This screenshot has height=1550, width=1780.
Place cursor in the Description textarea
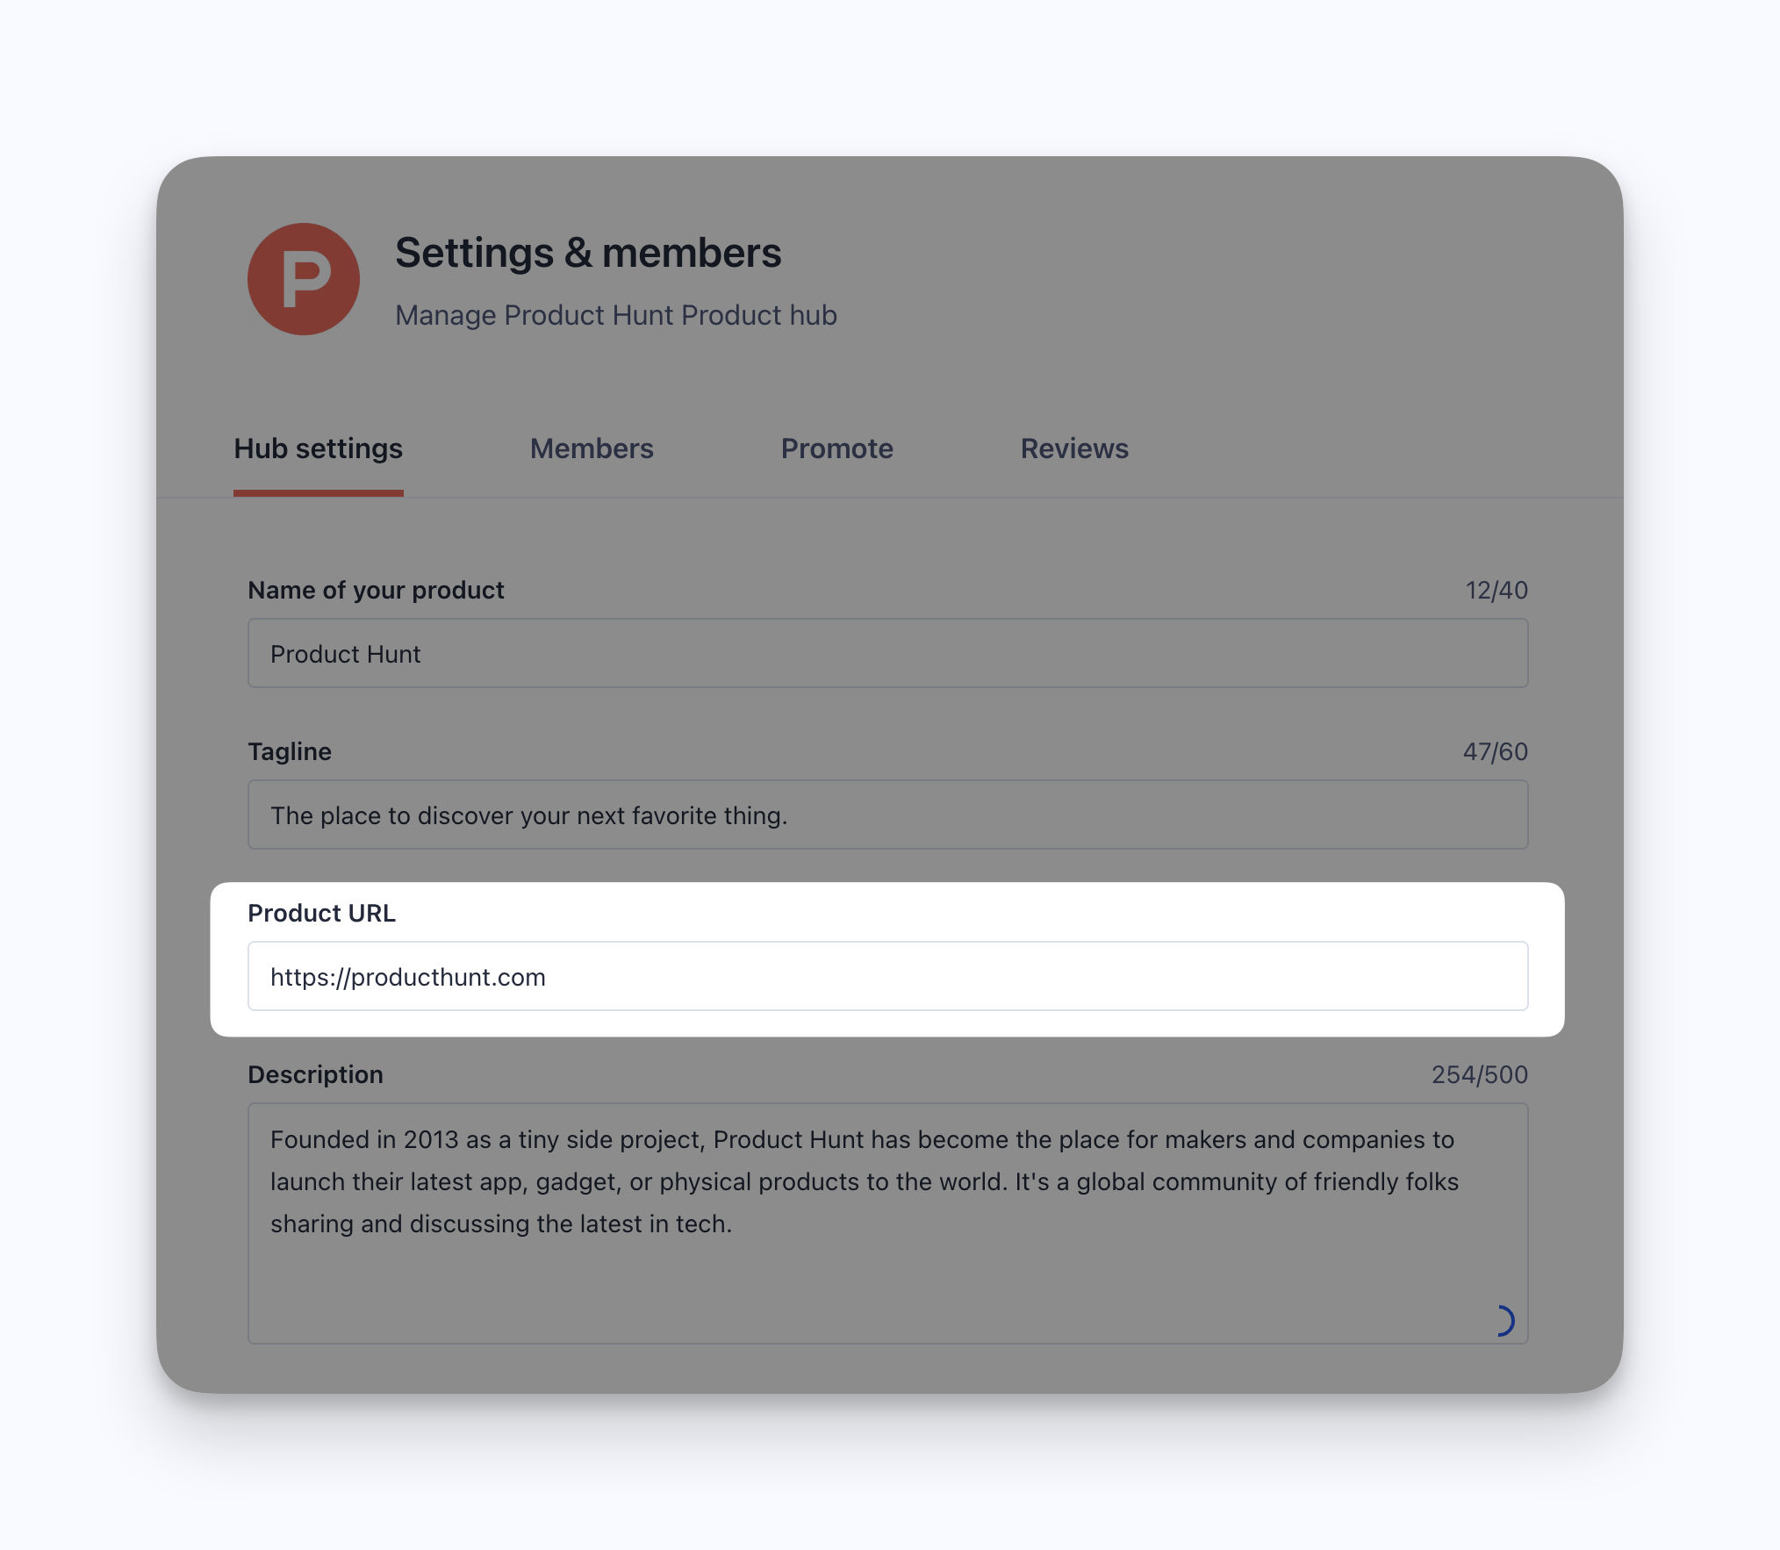coord(886,1273)
